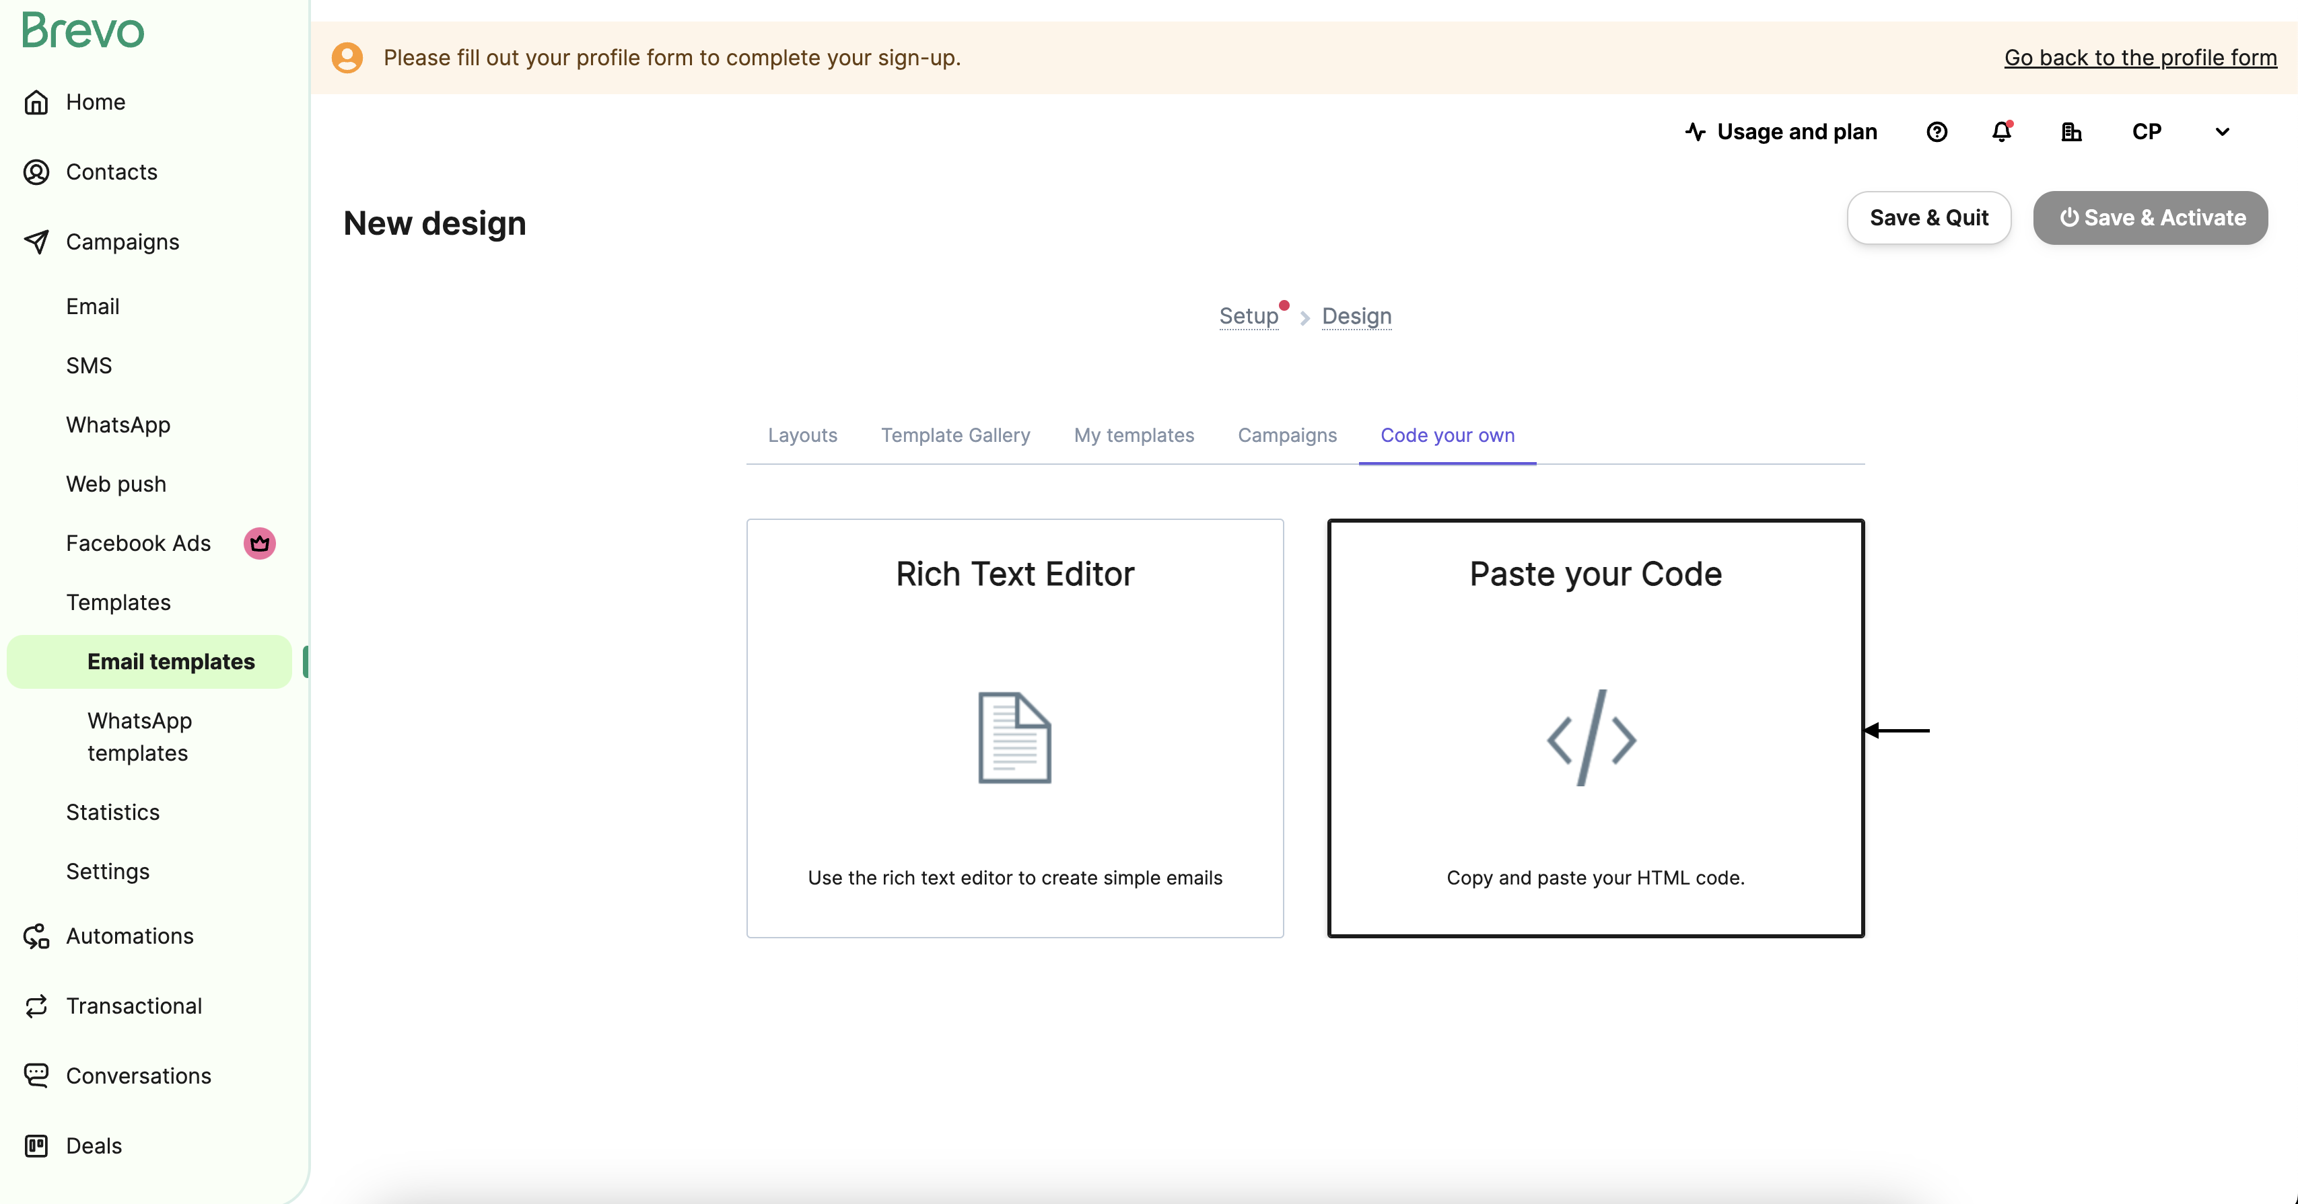This screenshot has width=2298, height=1204.
Task: Select the Campaigns tab in design picker
Action: click(x=1287, y=435)
